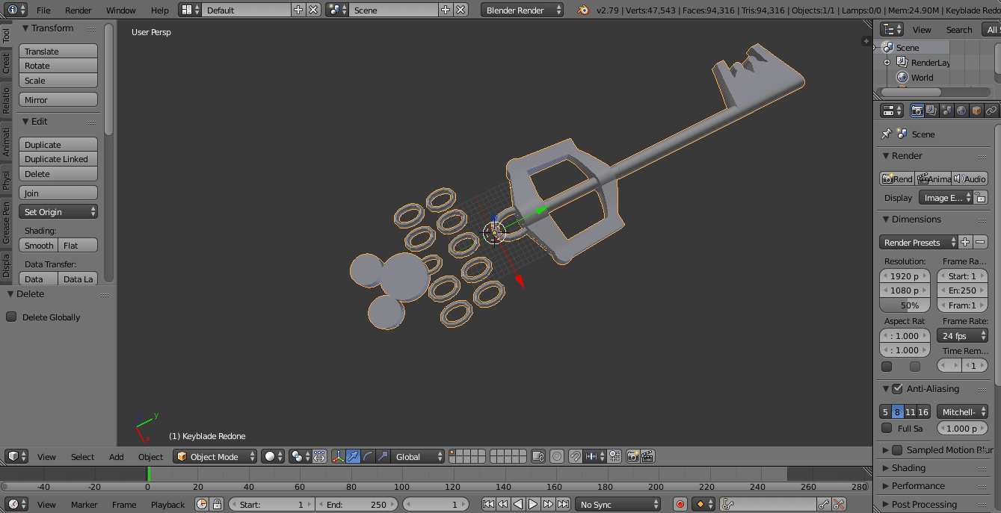
Task: Expand the RenderLayers tree node
Action: 887,63
